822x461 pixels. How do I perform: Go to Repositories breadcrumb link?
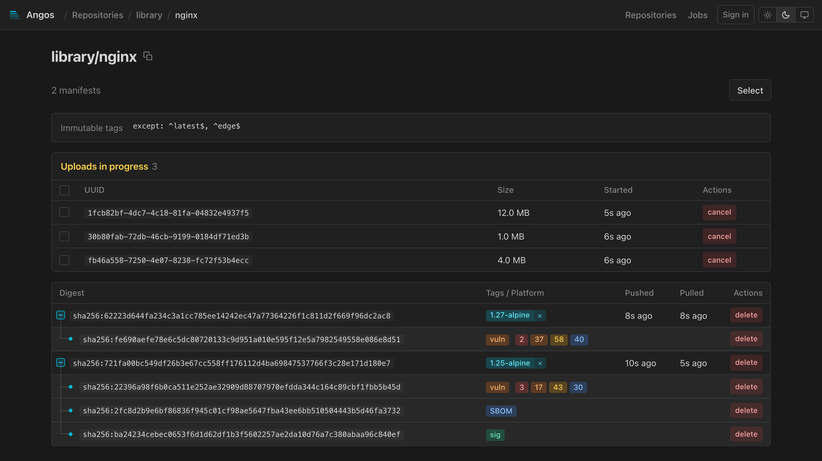(x=98, y=15)
